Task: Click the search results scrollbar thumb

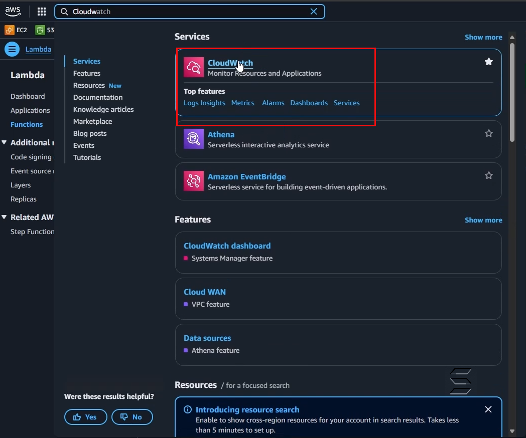Action: tap(512, 92)
